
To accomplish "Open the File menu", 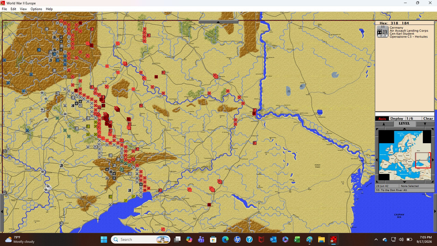I will coord(4,9).
